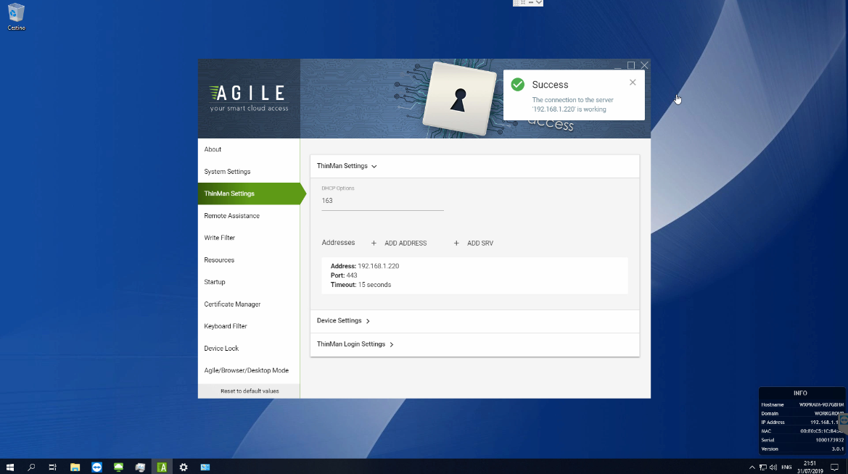Close the Agile window
The height and width of the screenshot is (474, 848).
pos(645,65)
